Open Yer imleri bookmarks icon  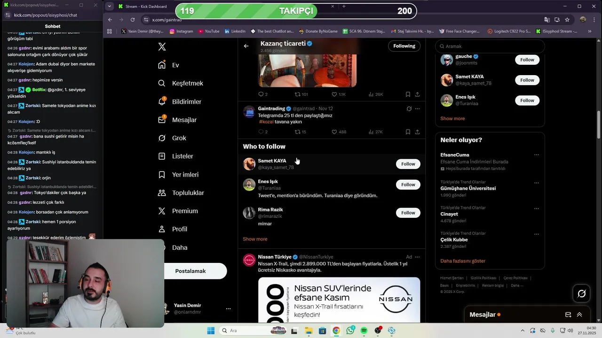click(x=162, y=174)
